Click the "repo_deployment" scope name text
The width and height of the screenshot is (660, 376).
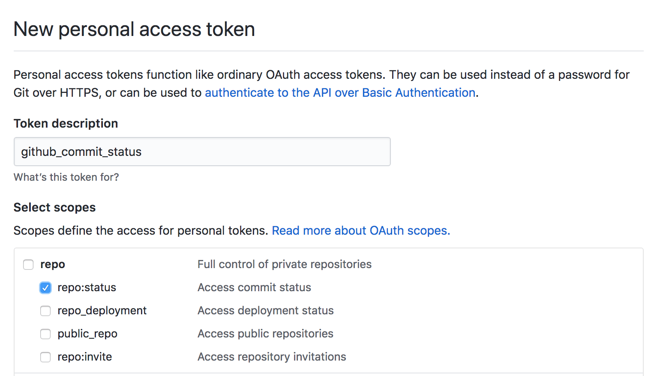[102, 310]
